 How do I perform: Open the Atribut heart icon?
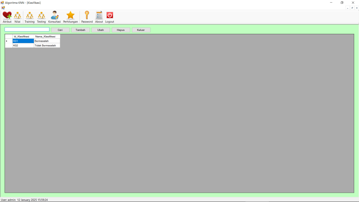[7, 16]
